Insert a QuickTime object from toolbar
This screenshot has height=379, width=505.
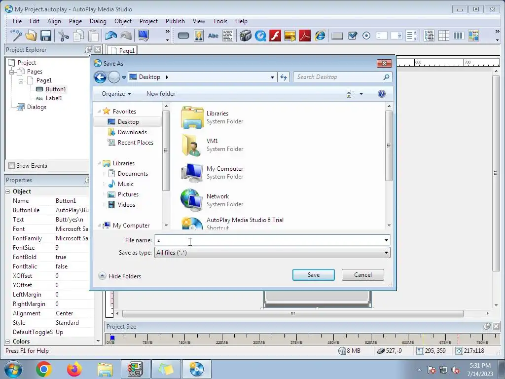point(260,36)
